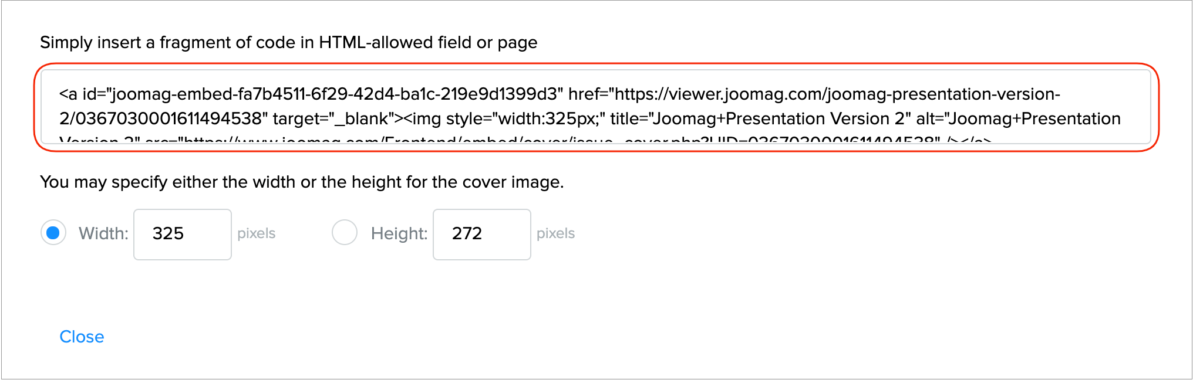Click the "Width:" label text

[x=103, y=234]
